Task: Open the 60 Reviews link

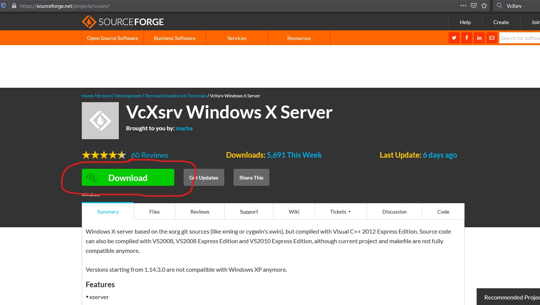Action: 150,155
